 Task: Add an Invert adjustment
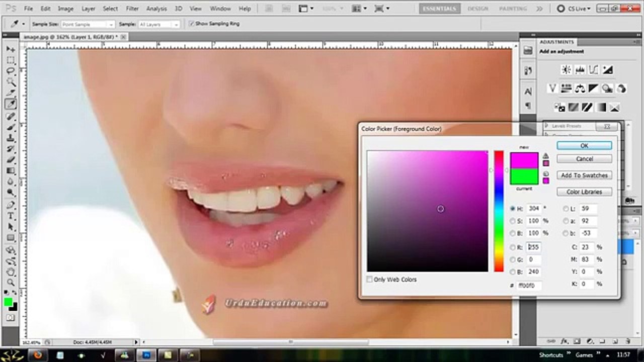pos(559,107)
